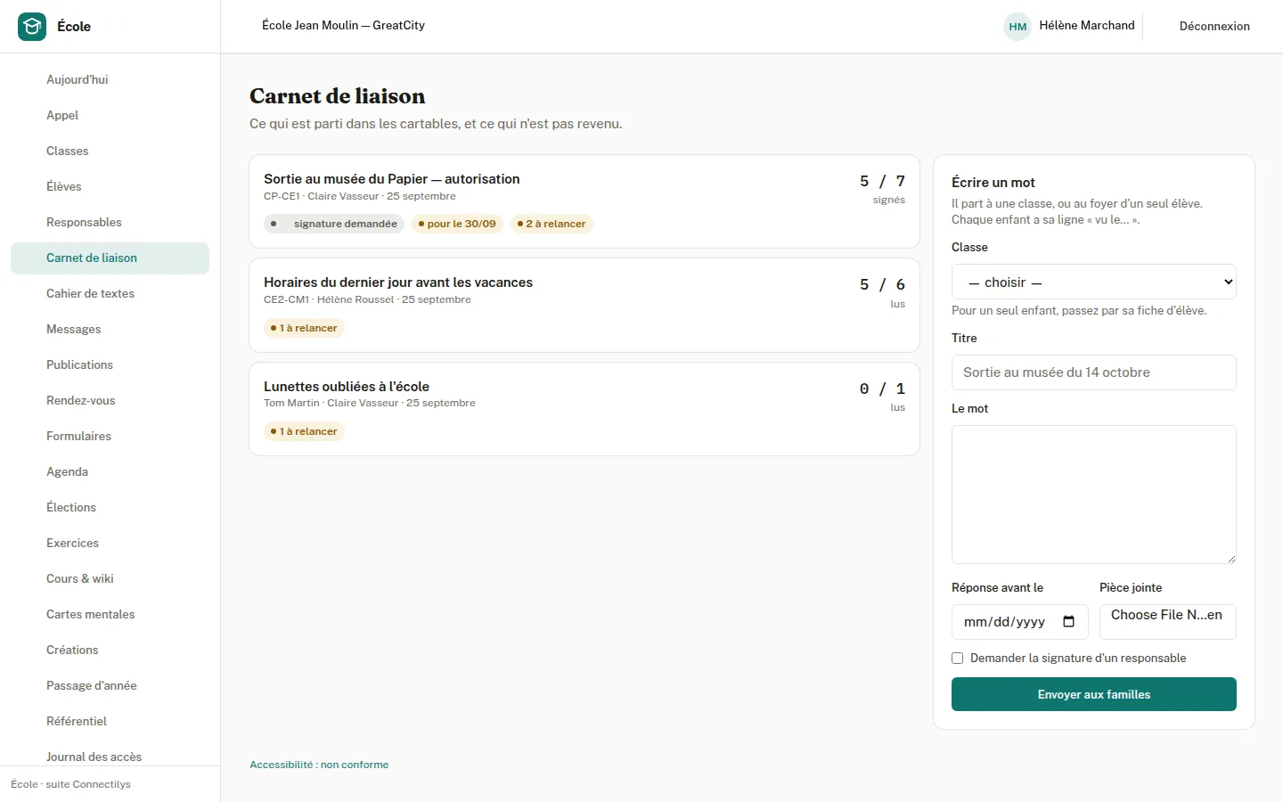
Task: Click the École logo icon
Action: [32, 27]
